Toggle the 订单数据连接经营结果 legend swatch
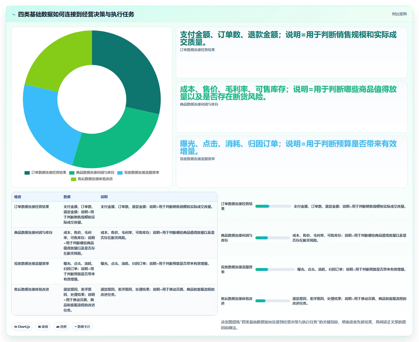This screenshot has width=419, height=342. 27,173
